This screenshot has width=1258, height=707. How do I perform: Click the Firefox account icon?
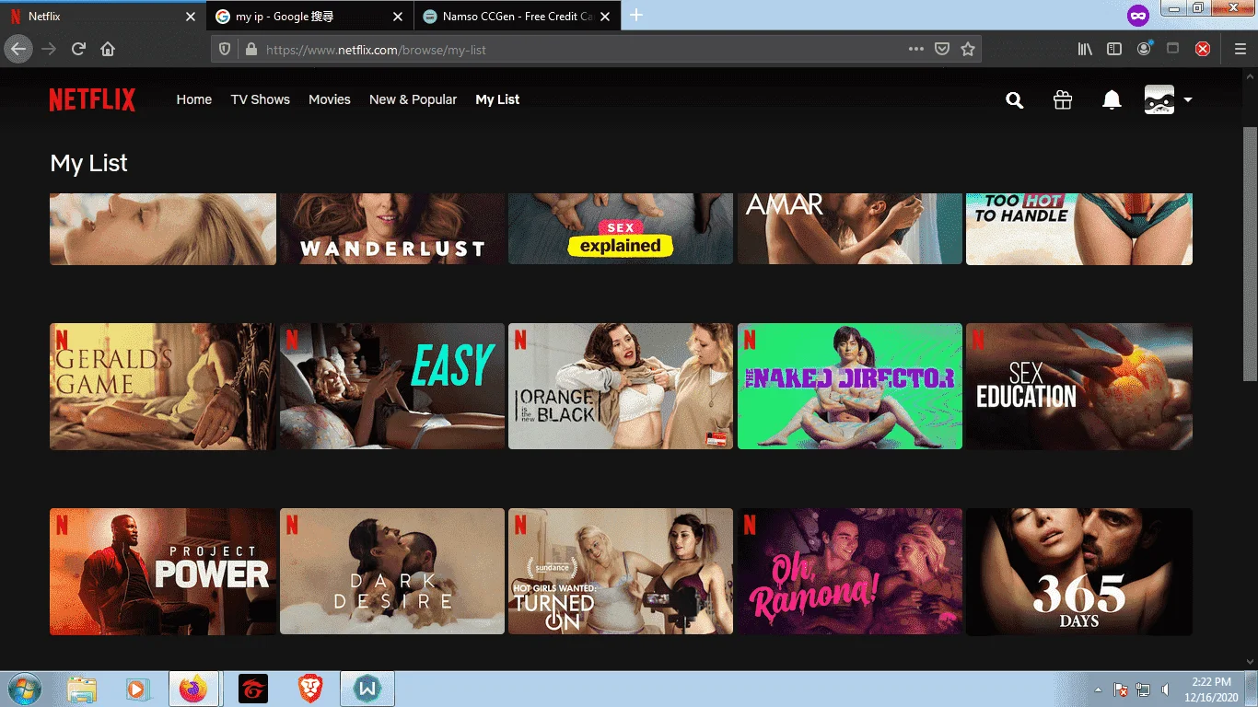tap(1144, 50)
